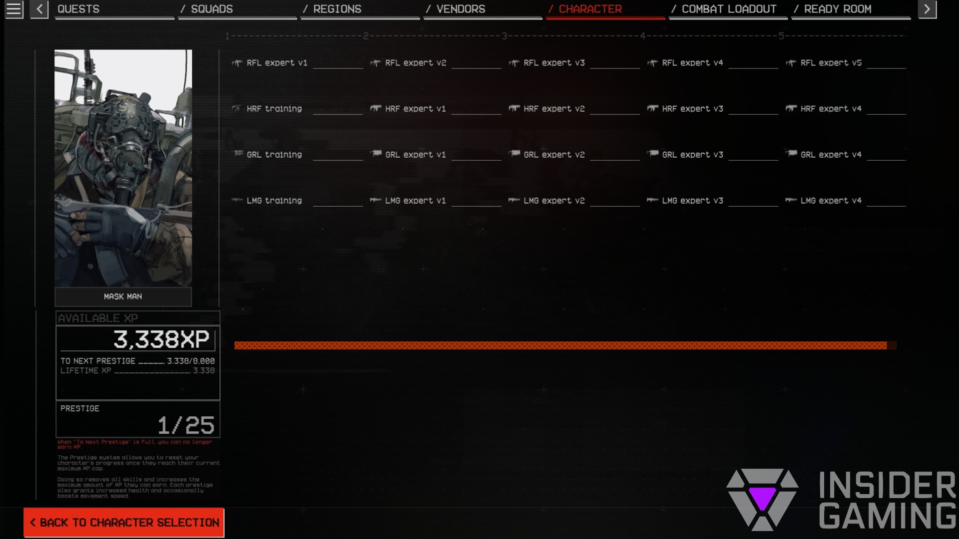The image size is (959, 539).
Task: Expand the left navigation arrow
Action: [39, 8]
